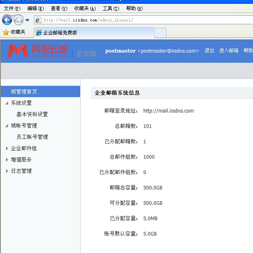Open the 文件 (File) menu
The image size is (253, 253).
coord(12,9)
